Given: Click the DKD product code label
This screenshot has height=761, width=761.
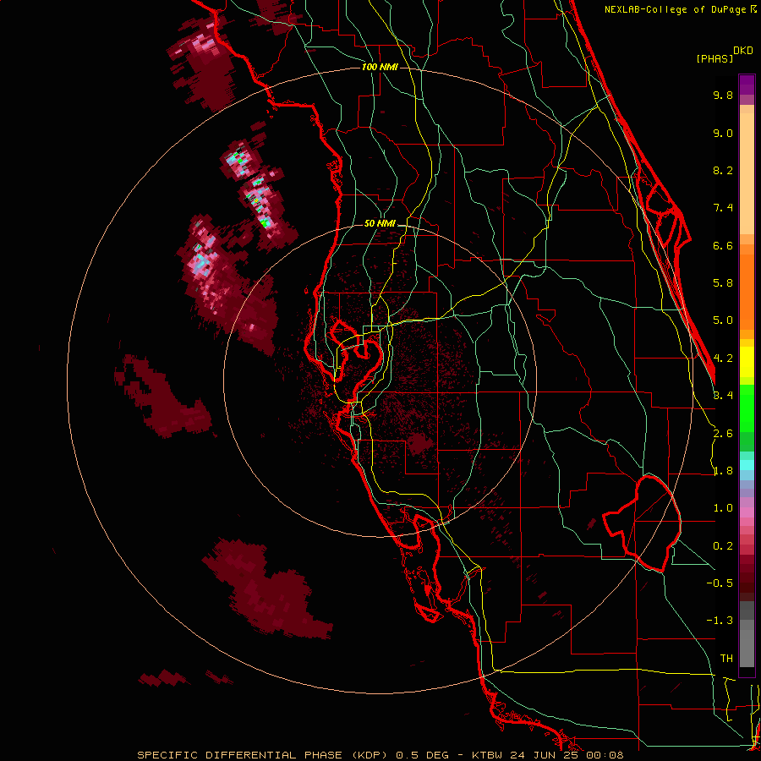Looking at the screenshot, I should point(743,51).
